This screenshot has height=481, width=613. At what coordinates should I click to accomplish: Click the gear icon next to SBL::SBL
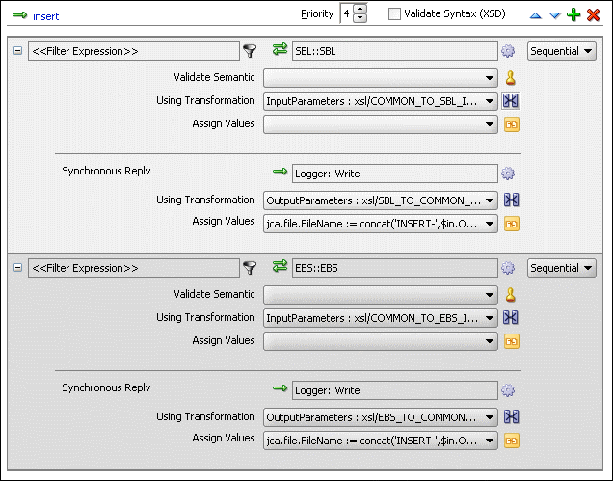click(508, 51)
